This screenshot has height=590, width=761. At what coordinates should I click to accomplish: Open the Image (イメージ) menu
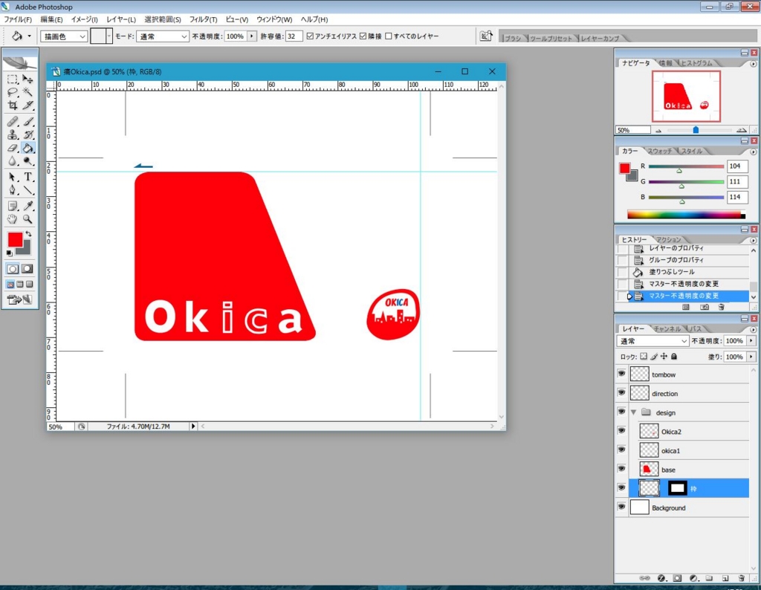[x=85, y=19]
